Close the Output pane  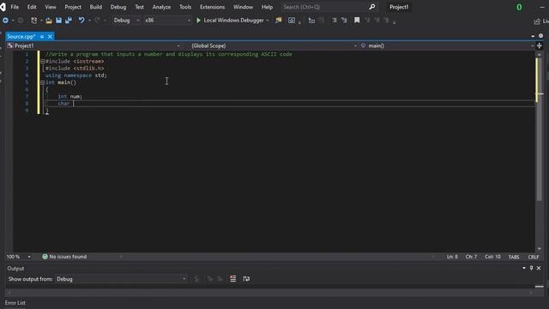(x=539, y=268)
